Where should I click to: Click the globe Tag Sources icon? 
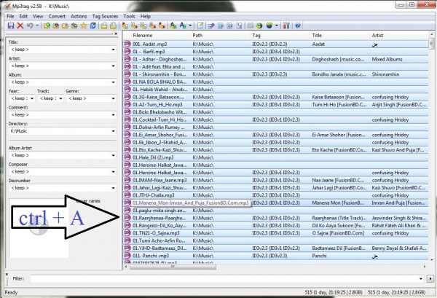[x=269, y=26]
